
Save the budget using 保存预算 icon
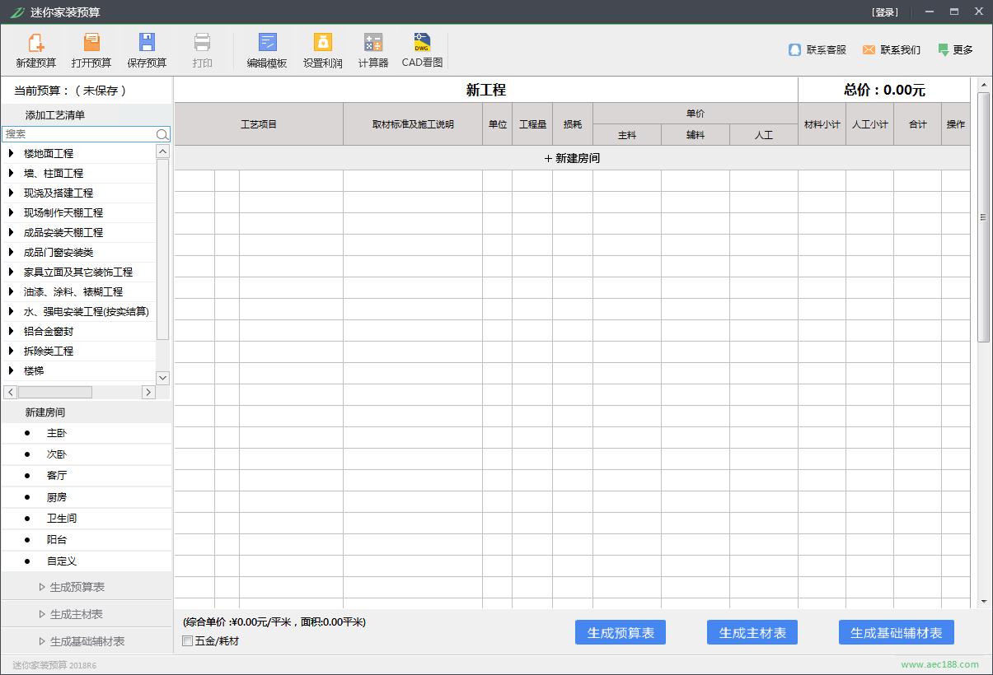pyautogui.click(x=147, y=49)
